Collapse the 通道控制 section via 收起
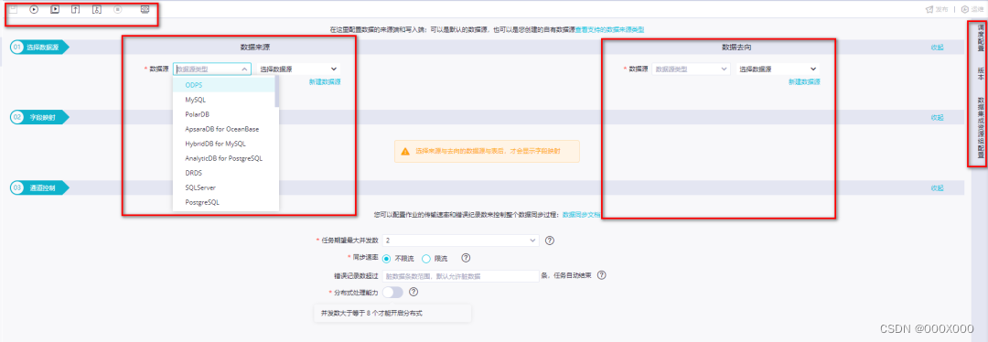Image resolution: width=988 pixels, height=342 pixels. 937,188
